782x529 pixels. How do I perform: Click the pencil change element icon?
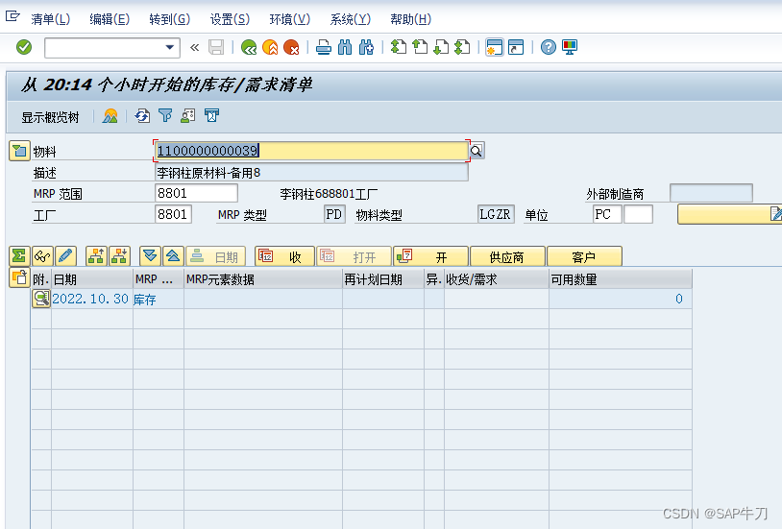[65, 256]
